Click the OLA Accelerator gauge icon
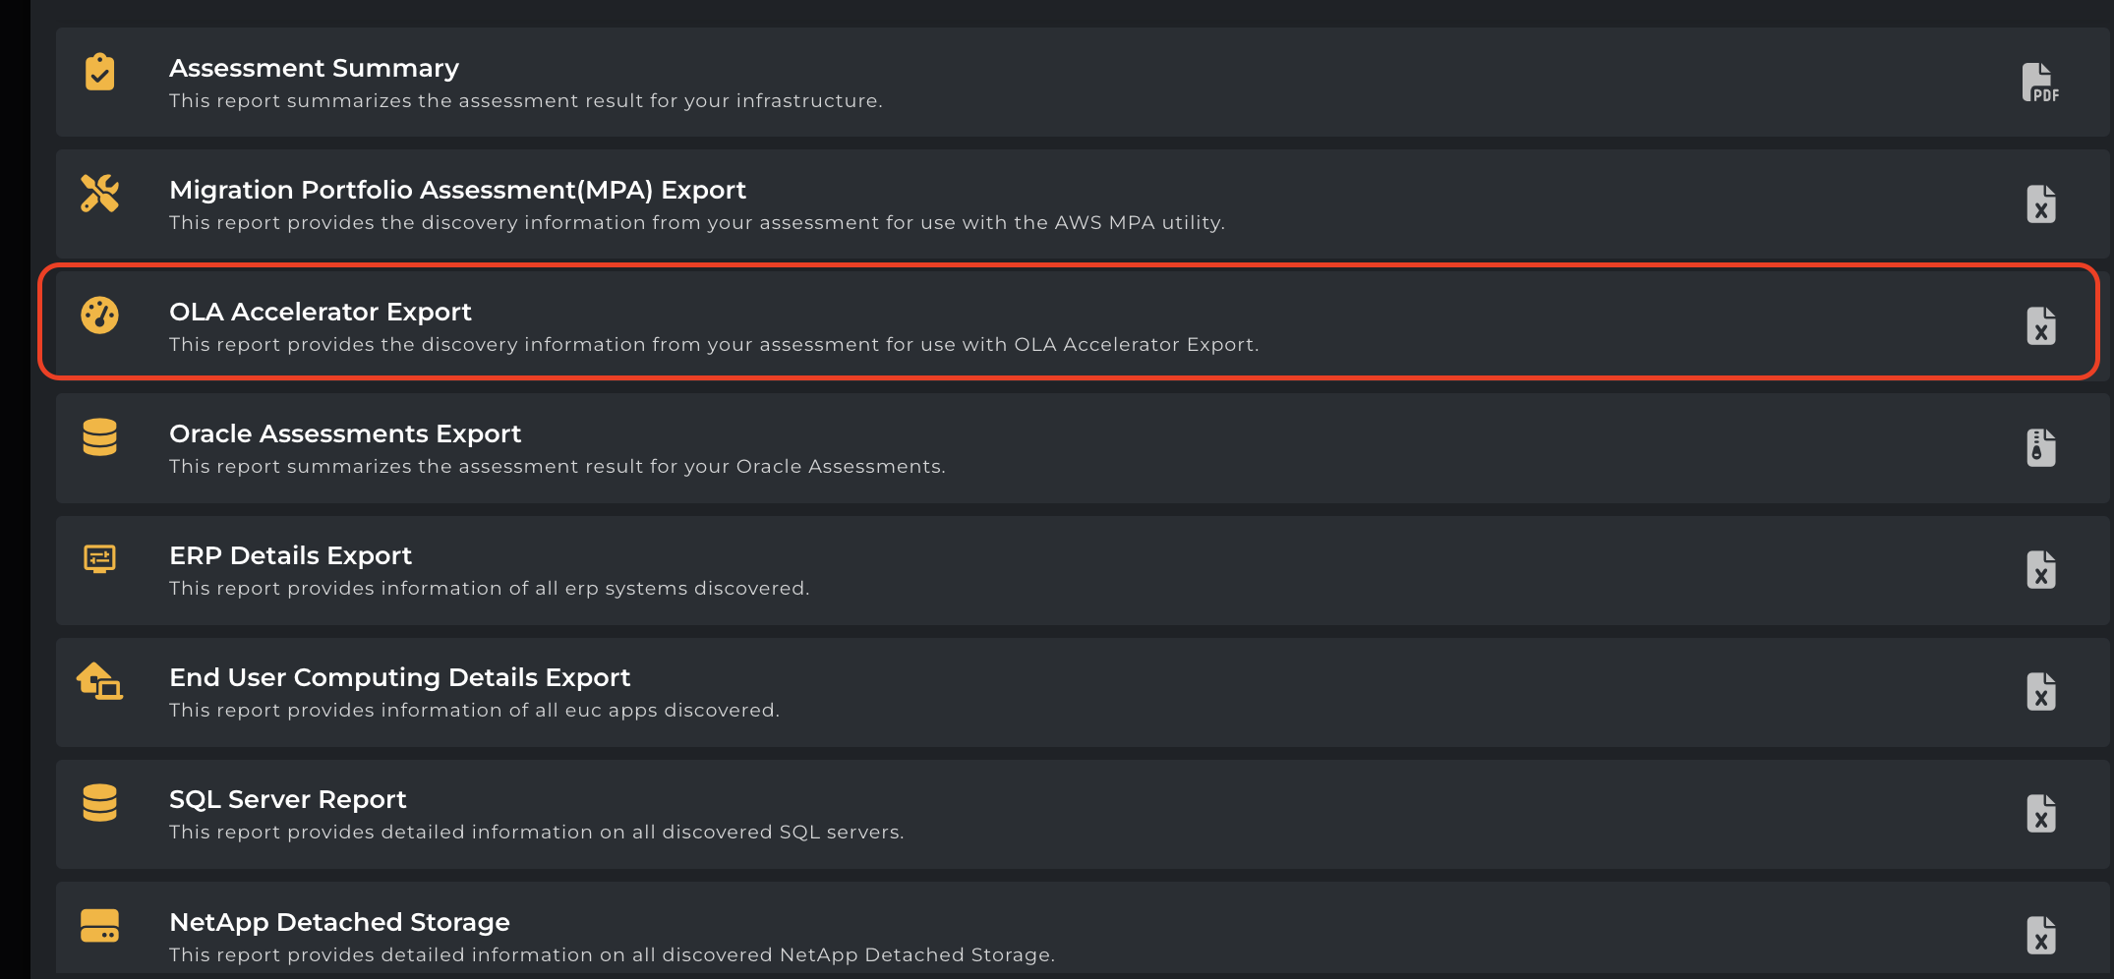 point(99,316)
